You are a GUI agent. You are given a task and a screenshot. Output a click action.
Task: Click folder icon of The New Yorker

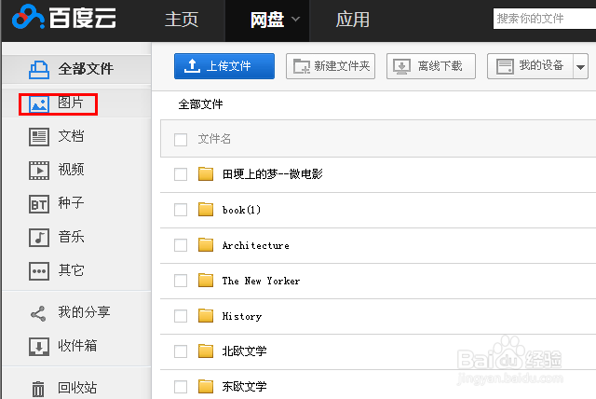206,281
